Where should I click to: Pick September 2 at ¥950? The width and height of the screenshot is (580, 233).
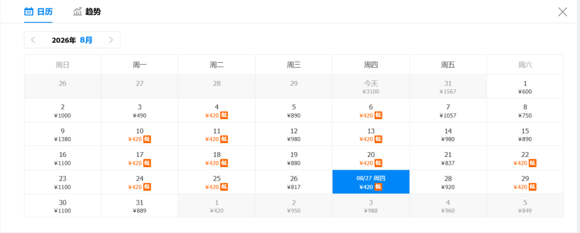click(294, 206)
